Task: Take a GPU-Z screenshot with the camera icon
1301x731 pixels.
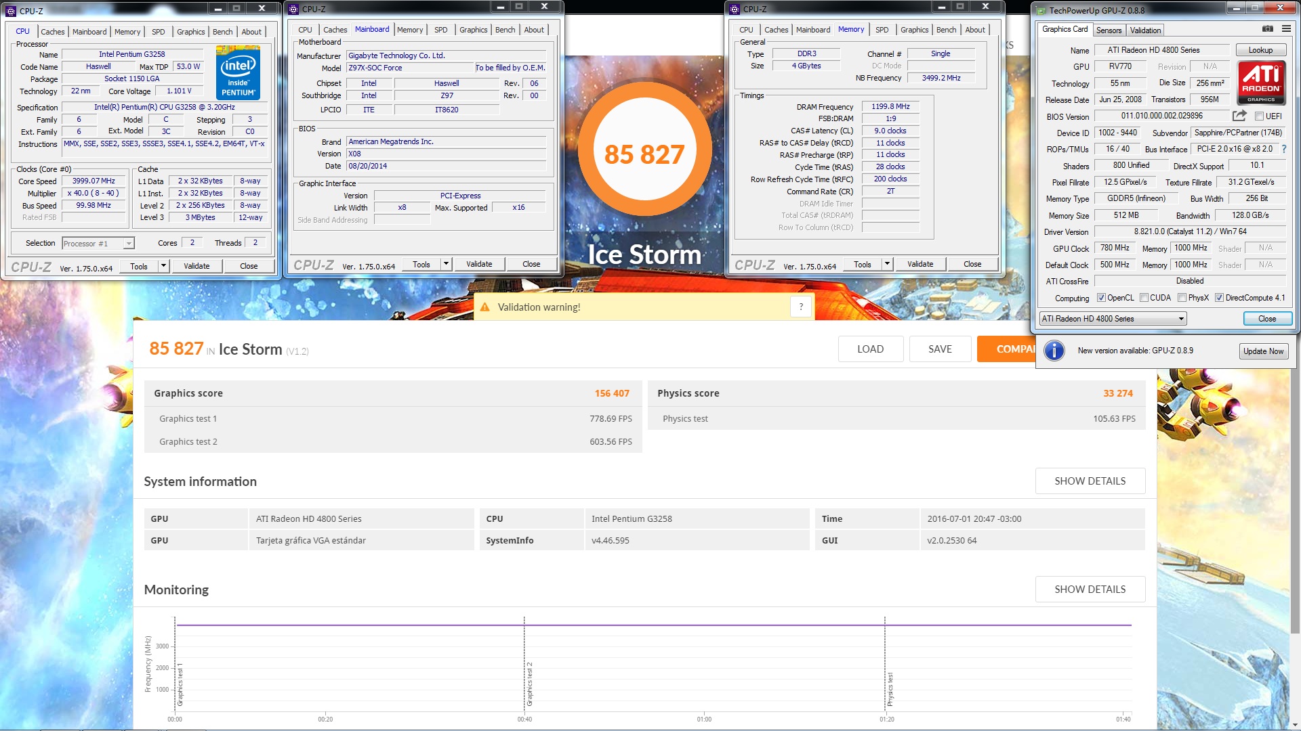Action: (1267, 29)
